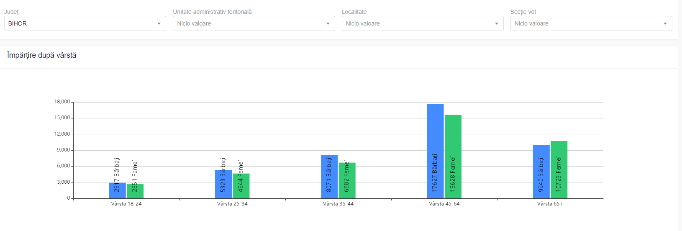Select the blue 5323 Bărbați bar
Viewport: 682px width, 231px height.
223,184
